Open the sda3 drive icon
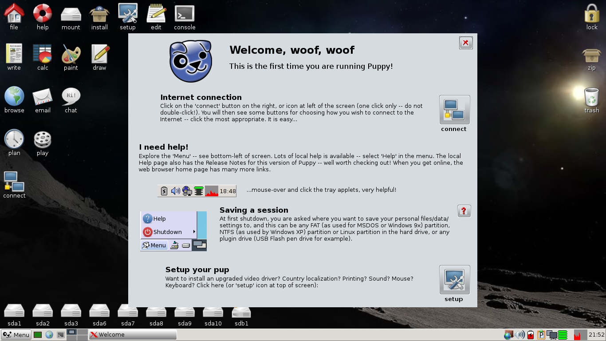This screenshot has height=341, width=606. tap(71, 311)
